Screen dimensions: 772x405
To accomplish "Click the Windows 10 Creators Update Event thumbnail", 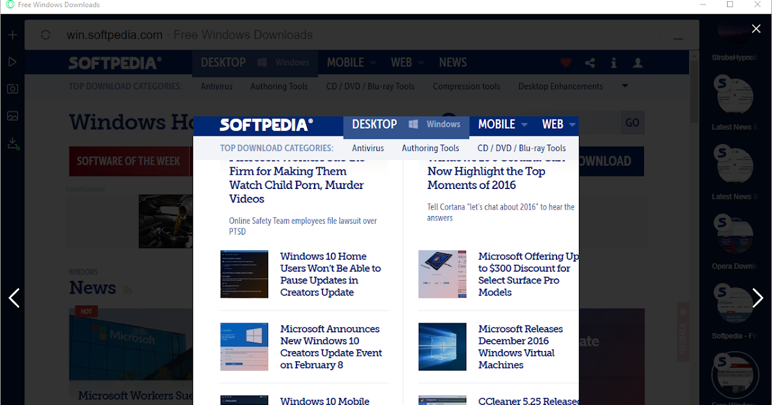I will pyautogui.click(x=244, y=346).
